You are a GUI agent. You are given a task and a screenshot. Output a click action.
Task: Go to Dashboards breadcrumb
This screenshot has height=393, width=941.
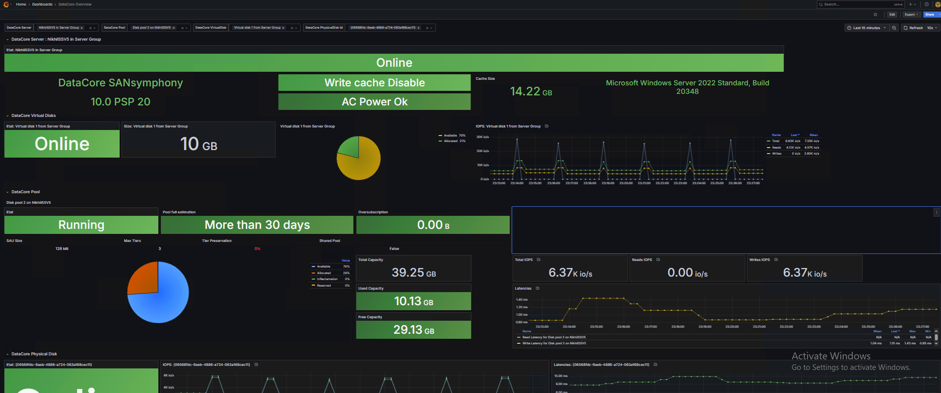[42, 4]
